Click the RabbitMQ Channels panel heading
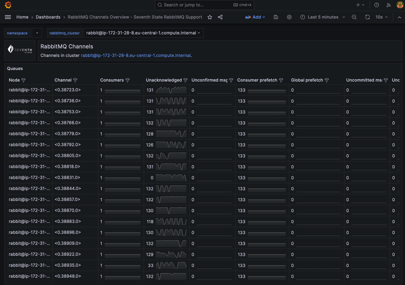The image size is (405, 285). [x=67, y=47]
